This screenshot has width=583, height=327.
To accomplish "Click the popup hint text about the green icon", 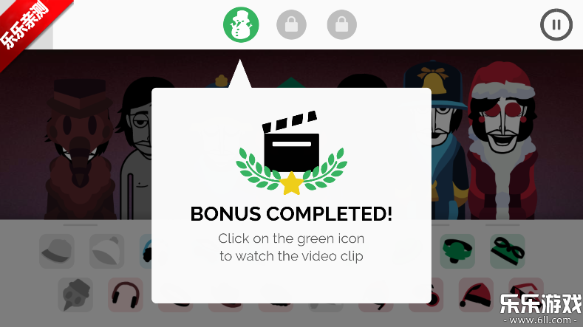I will 291,247.
